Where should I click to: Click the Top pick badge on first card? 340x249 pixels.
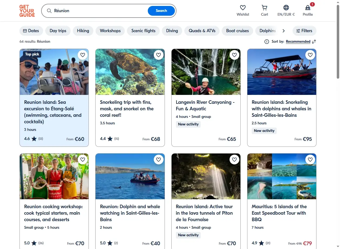(x=32, y=54)
